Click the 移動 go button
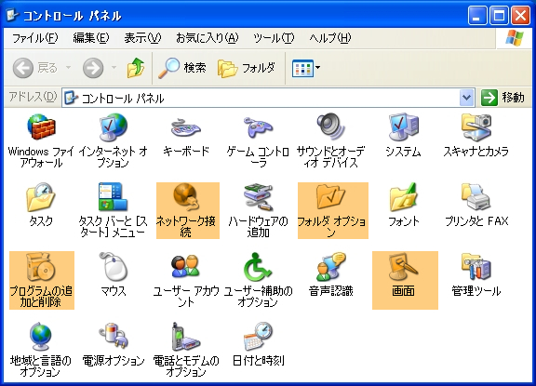The image size is (536, 386). pos(502,98)
